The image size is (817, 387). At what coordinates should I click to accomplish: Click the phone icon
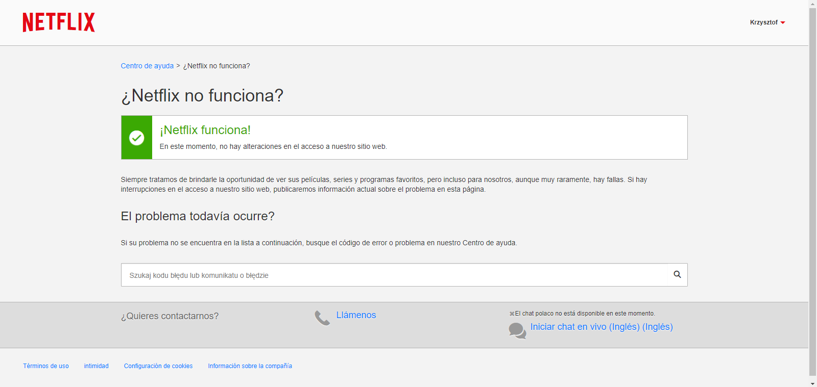point(322,318)
